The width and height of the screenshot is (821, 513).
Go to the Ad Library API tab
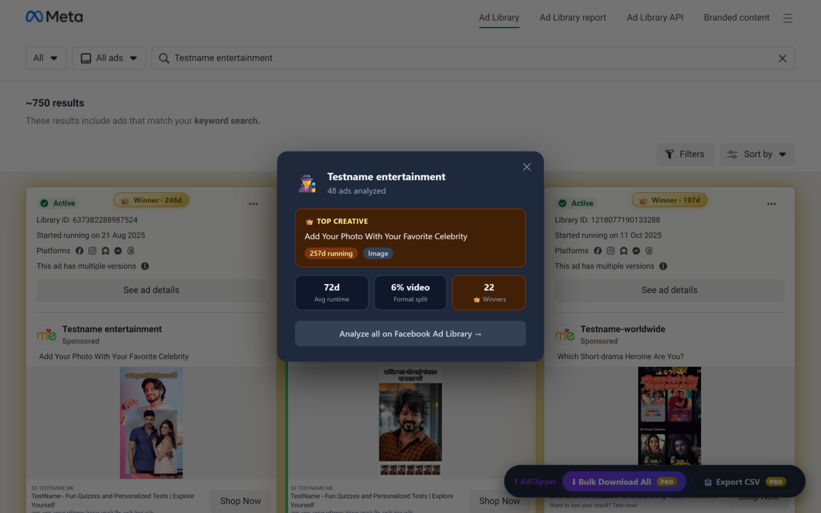click(655, 17)
